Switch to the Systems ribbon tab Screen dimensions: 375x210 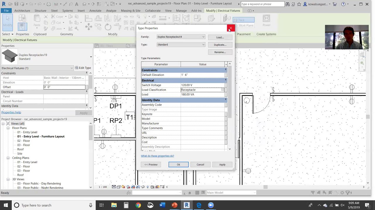pos(67,10)
